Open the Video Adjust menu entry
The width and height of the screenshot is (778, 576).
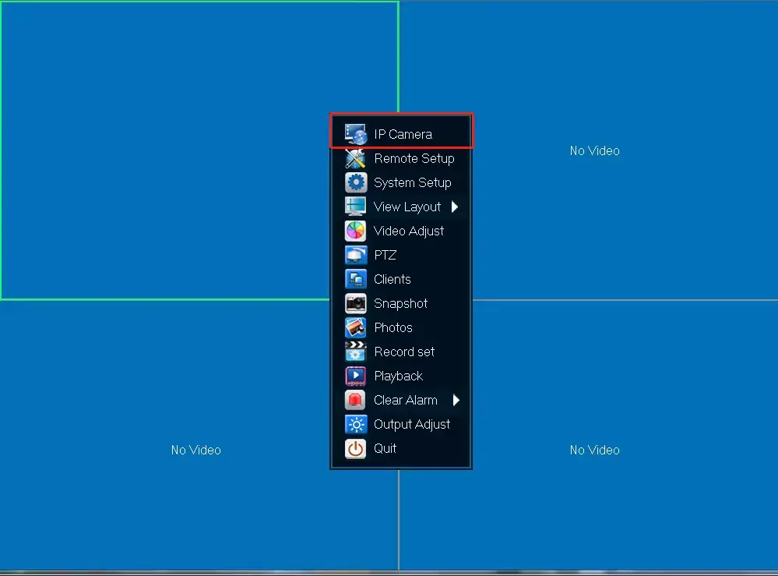pyautogui.click(x=401, y=231)
